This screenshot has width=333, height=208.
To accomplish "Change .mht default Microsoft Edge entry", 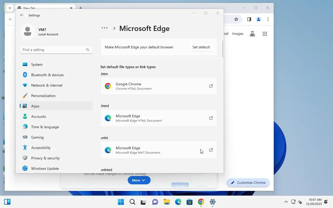I will [x=159, y=150].
